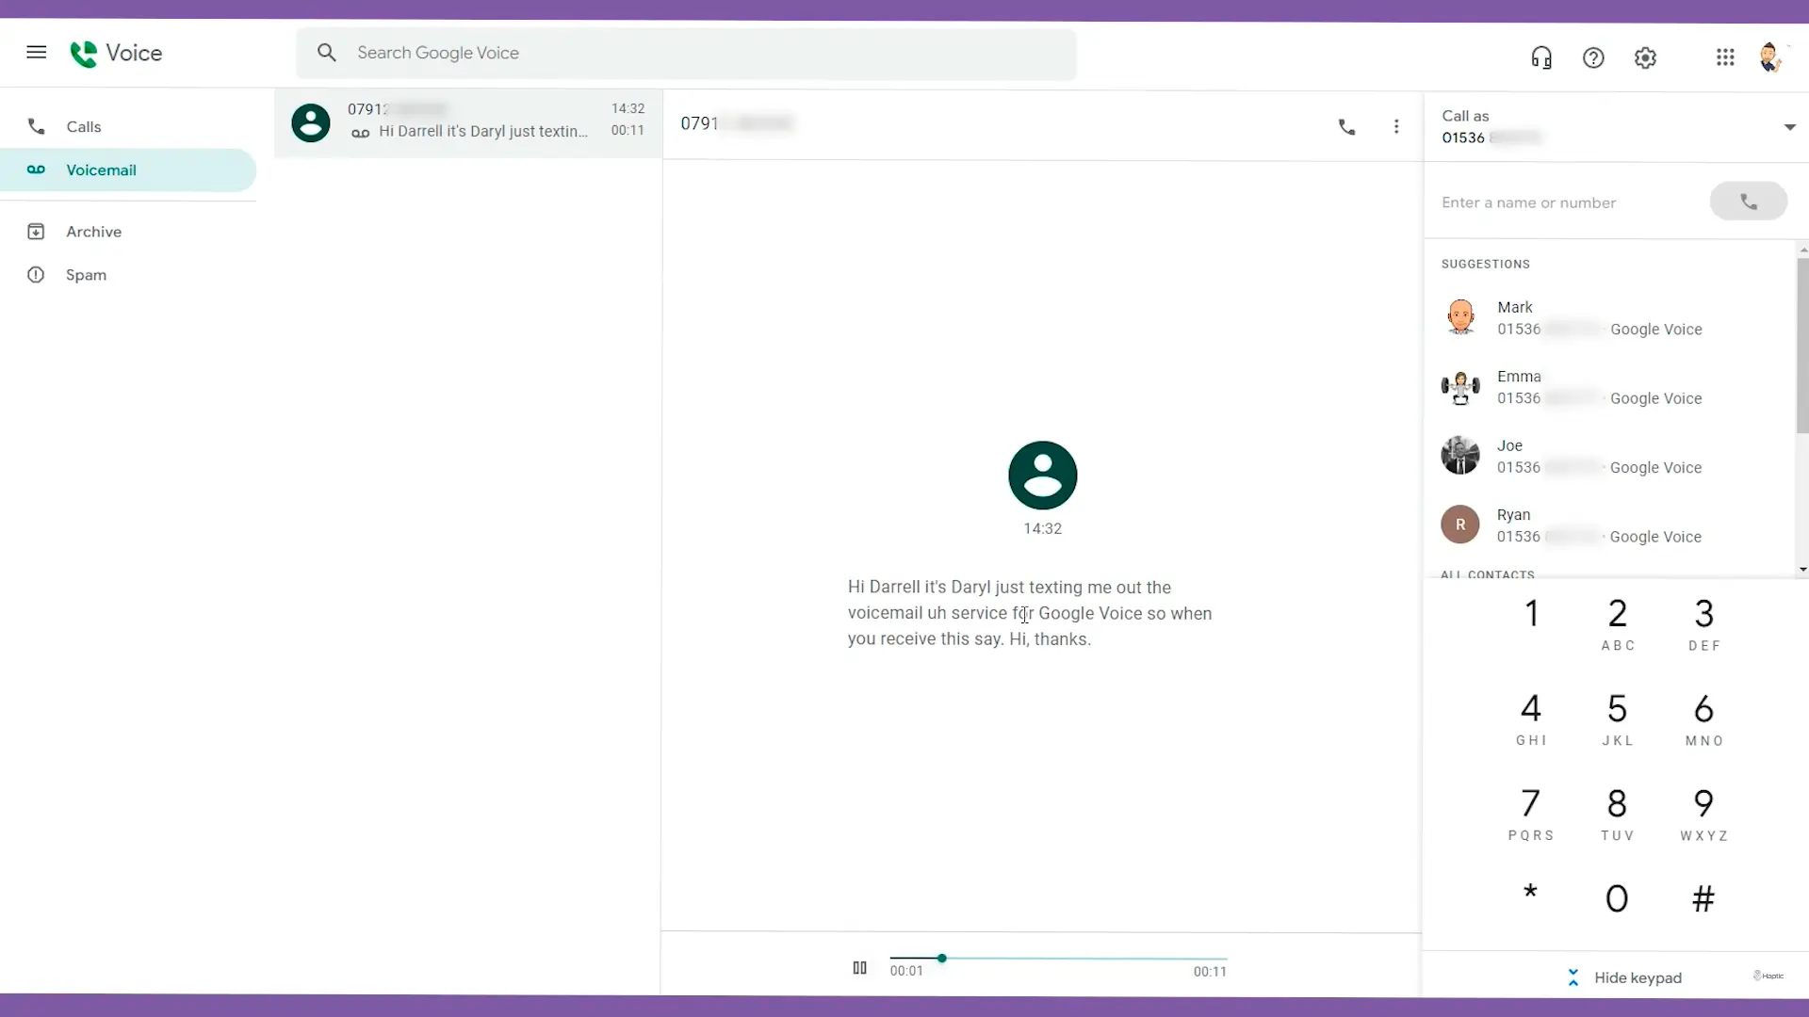Open the Spam folder

(128, 275)
